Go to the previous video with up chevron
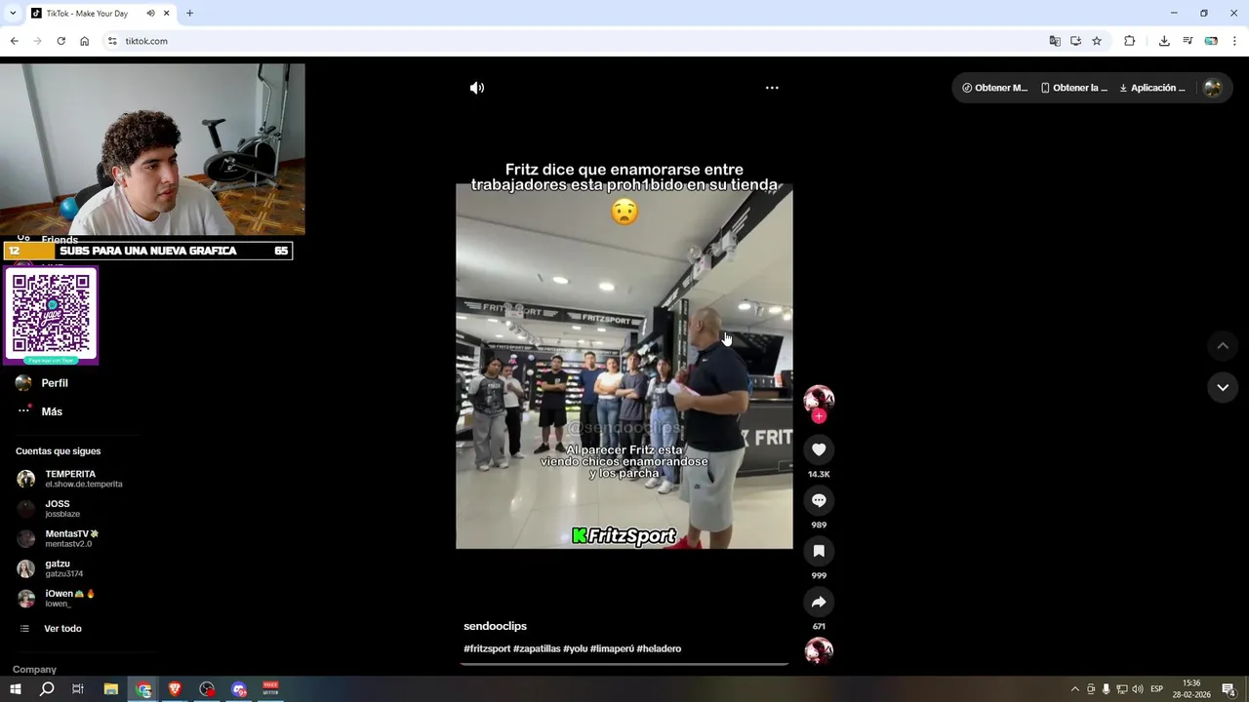Image resolution: width=1249 pixels, height=702 pixels. pyautogui.click(x=1223, y=346)
